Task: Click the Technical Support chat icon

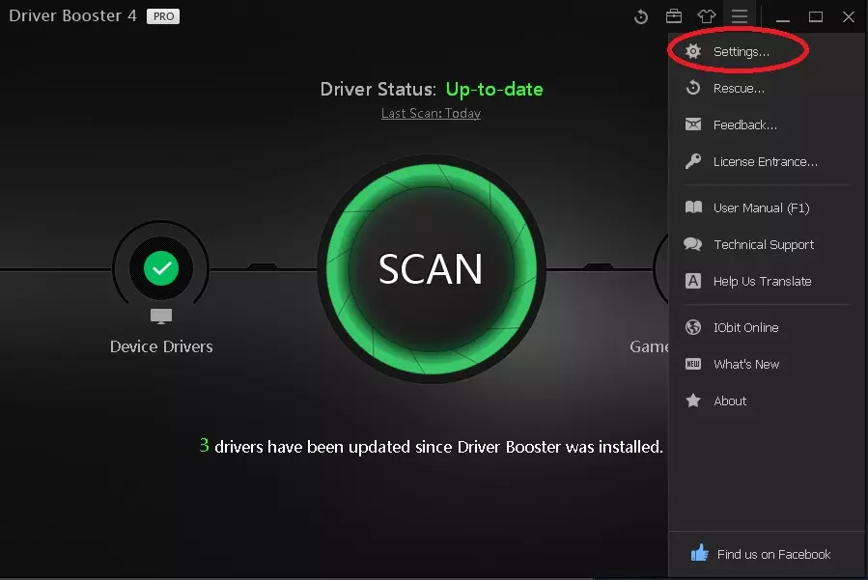Action: click(x=693, y=244)
